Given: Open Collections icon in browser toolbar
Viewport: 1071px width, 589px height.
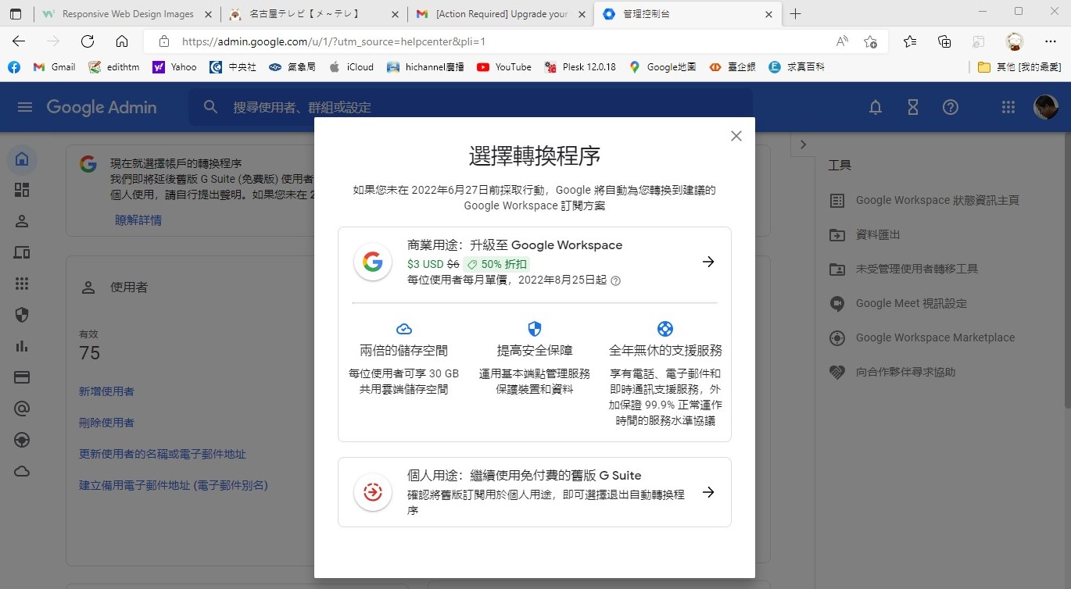Looking at the screenshot, I should pos(944,41).
